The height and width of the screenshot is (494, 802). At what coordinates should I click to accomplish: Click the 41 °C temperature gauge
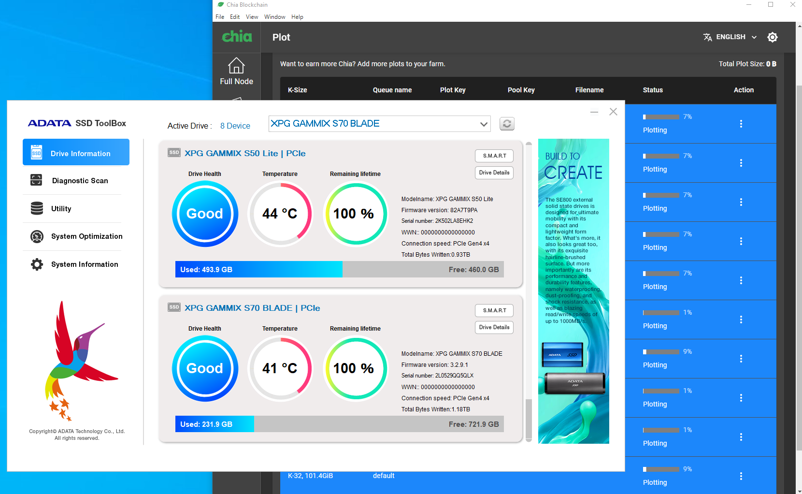click(280, 368)
